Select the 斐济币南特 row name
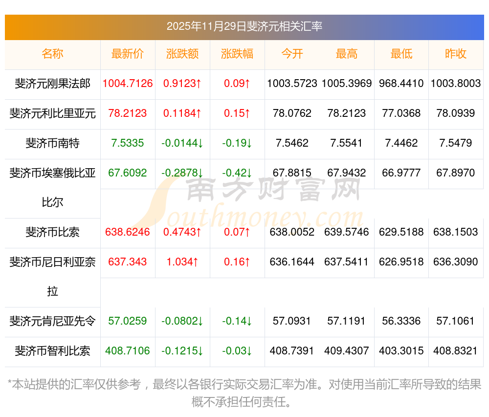Screen dimensions: 489x417 coord(52,143)
